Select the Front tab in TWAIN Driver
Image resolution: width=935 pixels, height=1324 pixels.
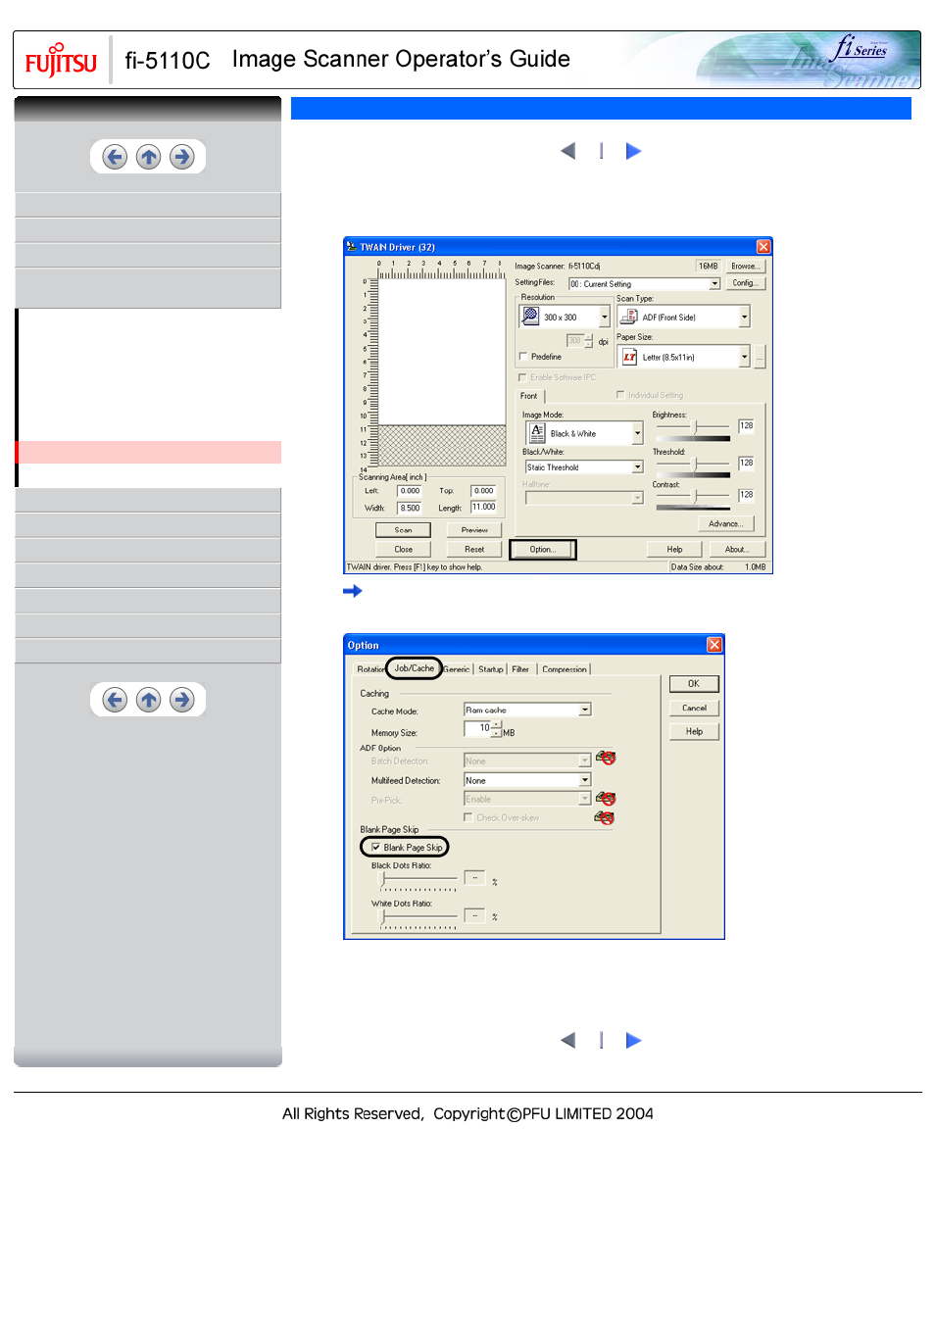(x=529, y=396)
